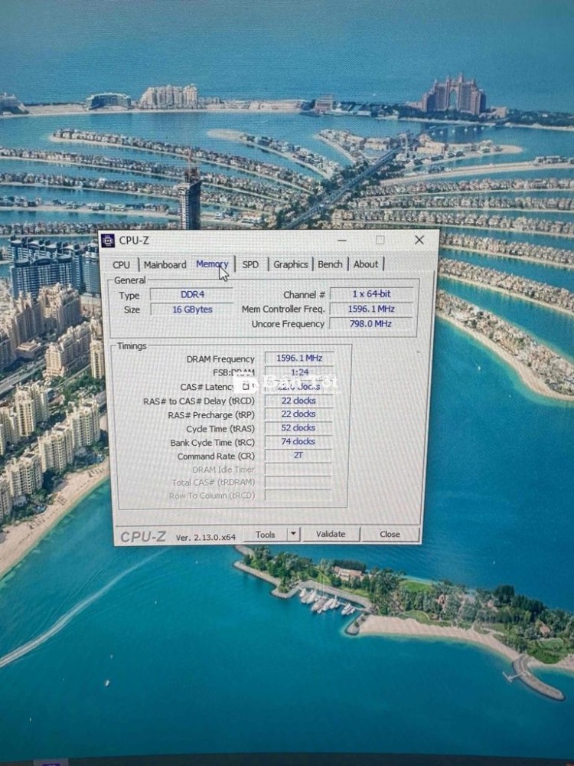
Task: Switch to the CPU tab
Action: pos(121,265)
